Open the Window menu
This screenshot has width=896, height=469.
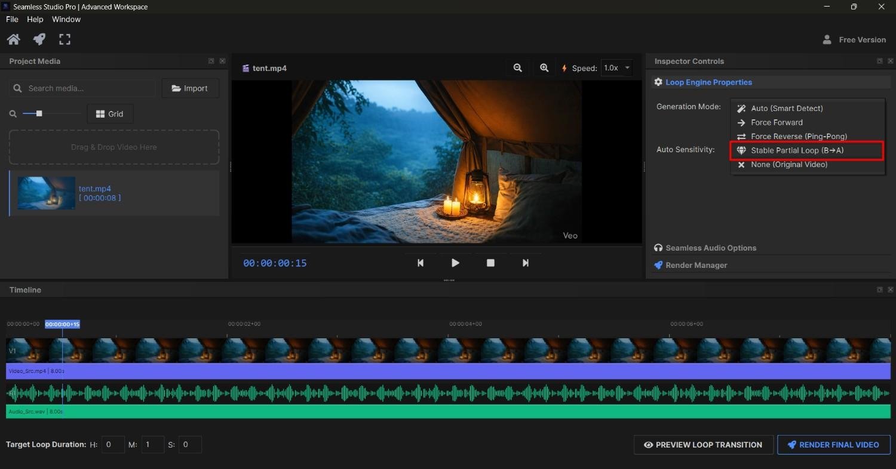click(x=66, y=19)
